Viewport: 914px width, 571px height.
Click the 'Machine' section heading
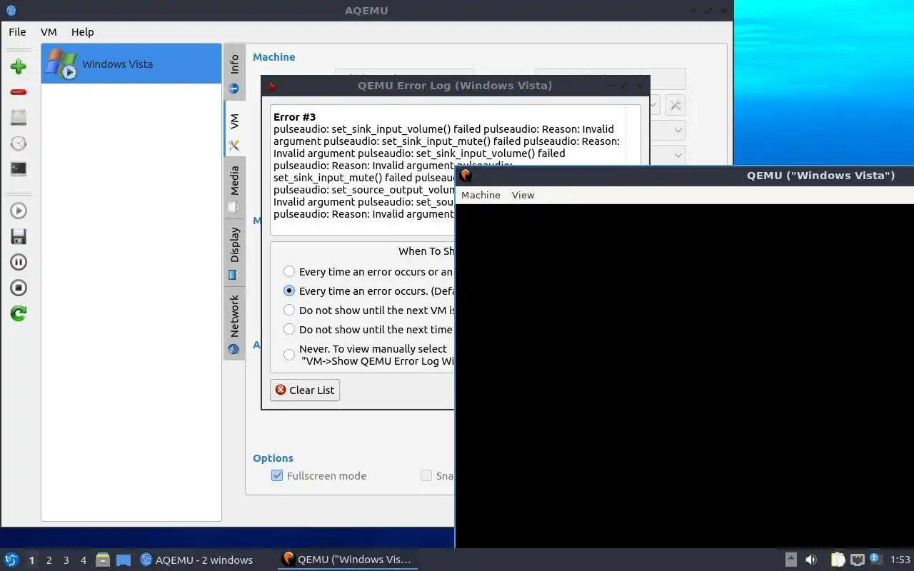pyautogui.click(x=273, y=57)
